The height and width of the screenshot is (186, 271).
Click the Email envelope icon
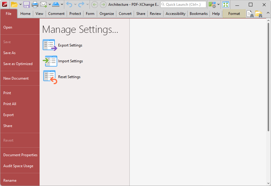[44, 5]
